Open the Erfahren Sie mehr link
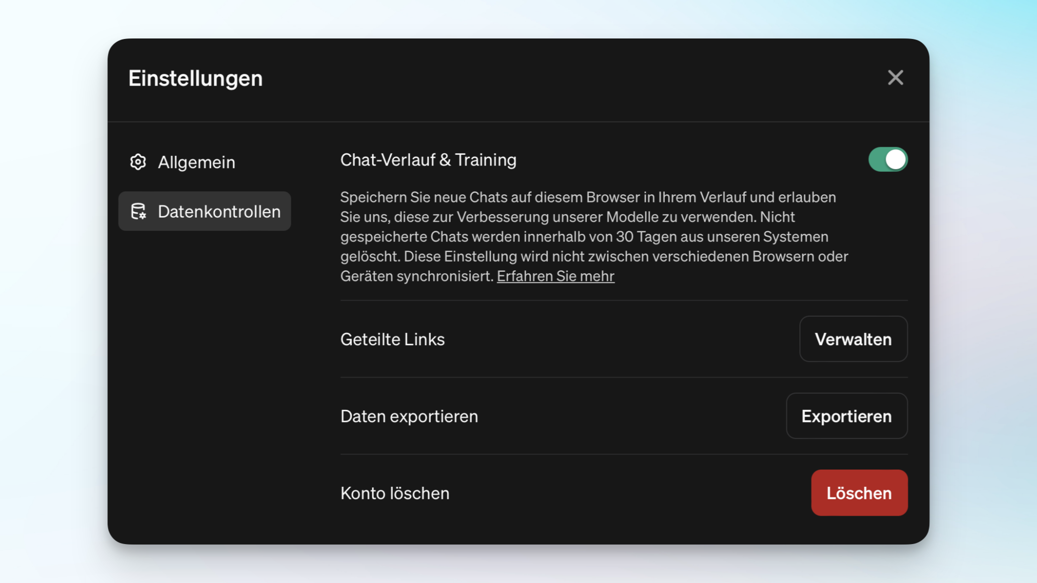Viewport: 1037px width, 583px height. pos(555,276)
